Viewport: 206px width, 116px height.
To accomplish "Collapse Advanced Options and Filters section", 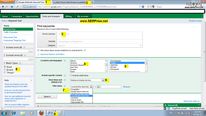I will point(38,54).
